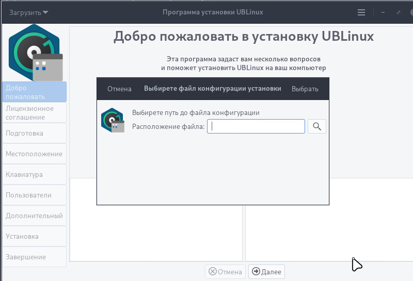Select the Лицензионное соглашение step
This screenshot has height=281, width=413.
tap(34, 112)
